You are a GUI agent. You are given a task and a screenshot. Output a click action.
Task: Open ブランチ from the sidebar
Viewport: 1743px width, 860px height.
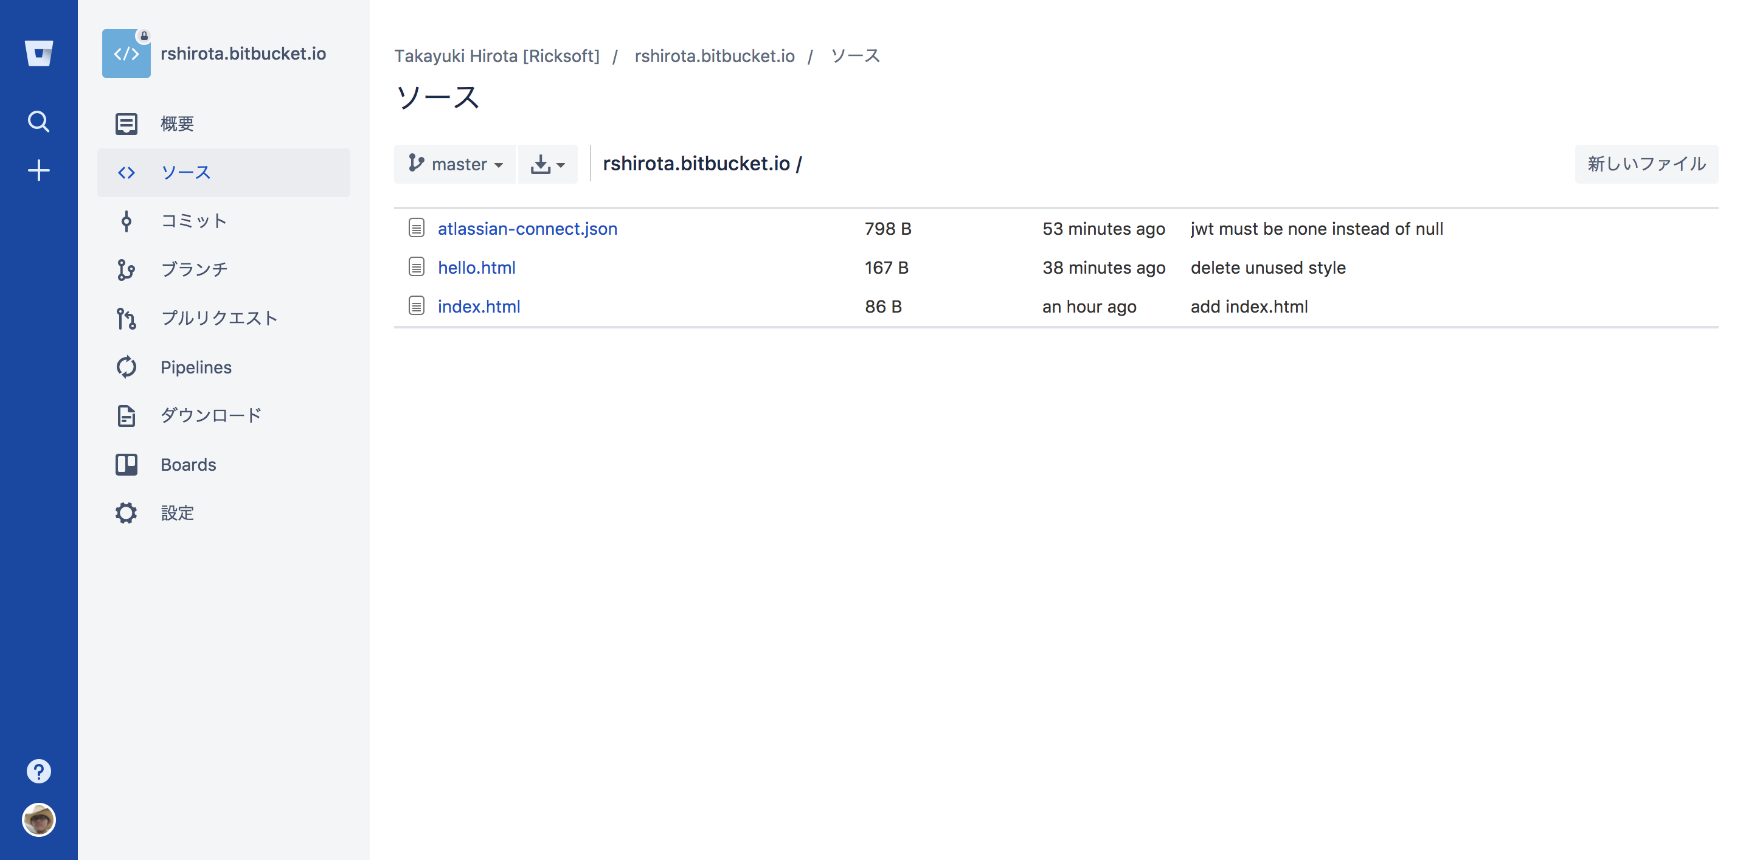click(x=224, y=270)
